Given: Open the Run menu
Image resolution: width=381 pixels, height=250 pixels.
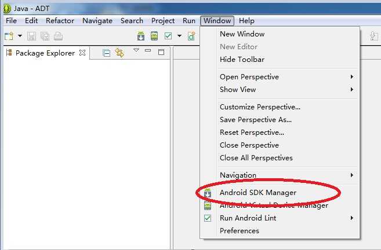Looking at the screenshot, I should point(189,21).
